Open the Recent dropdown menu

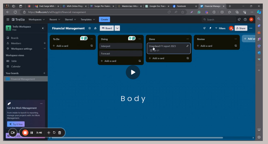pyautogui.click(x=55, y=19)
